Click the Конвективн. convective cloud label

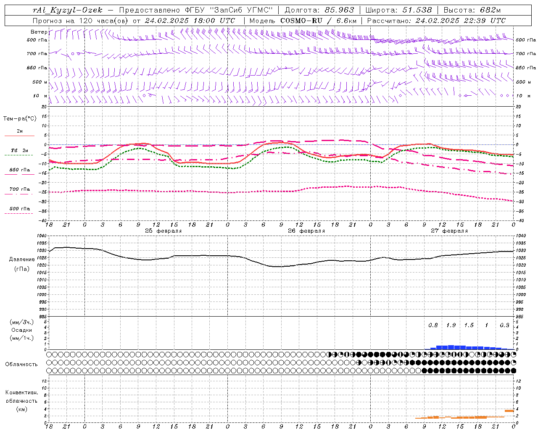21,393
